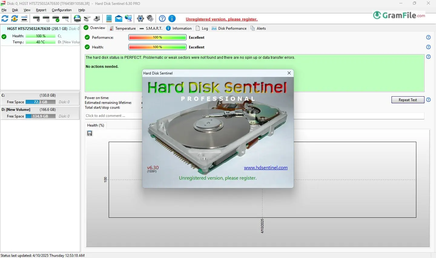
Task: Click the disk with speaker toolbar icon
Action: click(37, 19)
